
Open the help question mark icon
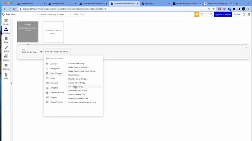(244, 14)
